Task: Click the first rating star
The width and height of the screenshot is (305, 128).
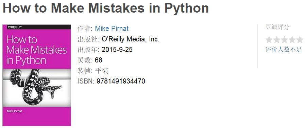Action: (x=269, y=40)
